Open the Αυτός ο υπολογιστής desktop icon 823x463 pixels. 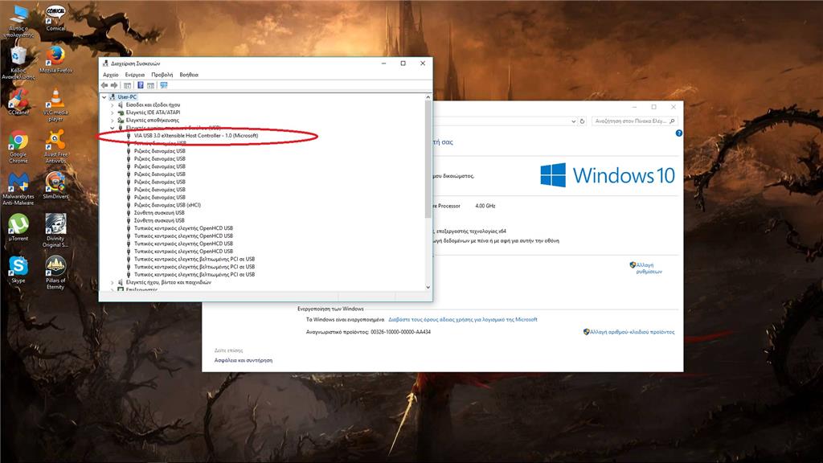[x=18, y=21]
